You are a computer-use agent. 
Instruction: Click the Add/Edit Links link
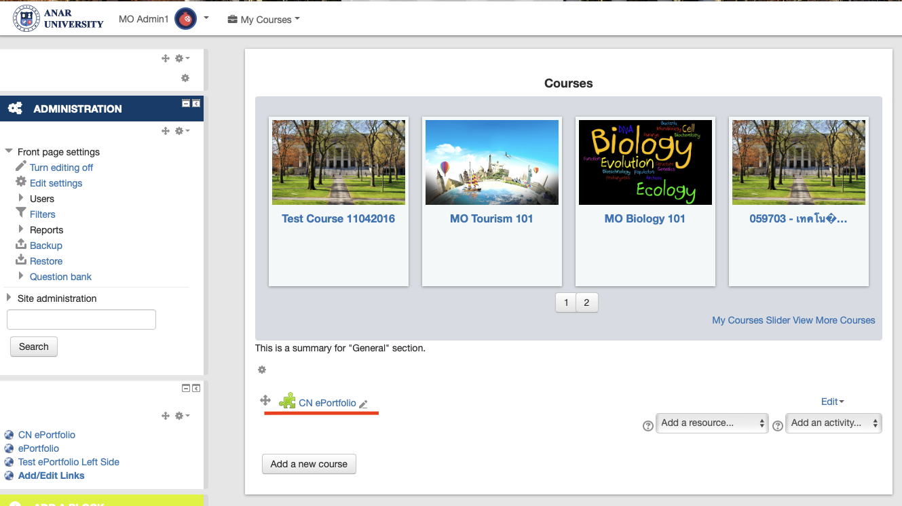[52, 475]
